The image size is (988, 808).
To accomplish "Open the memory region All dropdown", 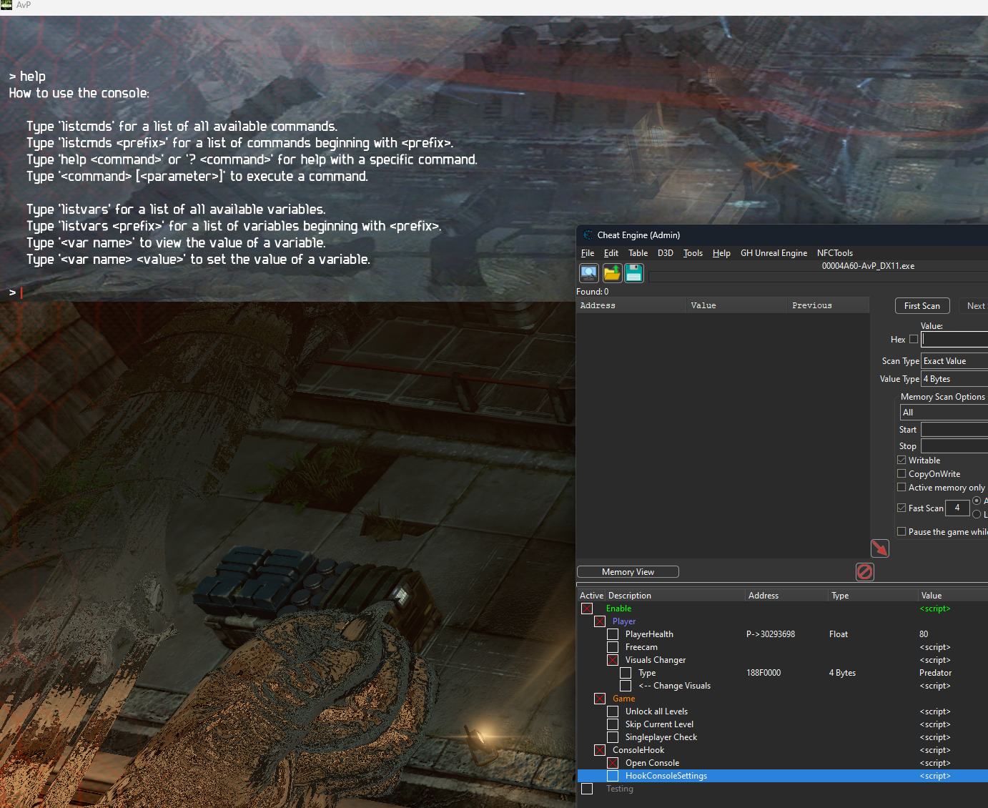I will 944,413.
